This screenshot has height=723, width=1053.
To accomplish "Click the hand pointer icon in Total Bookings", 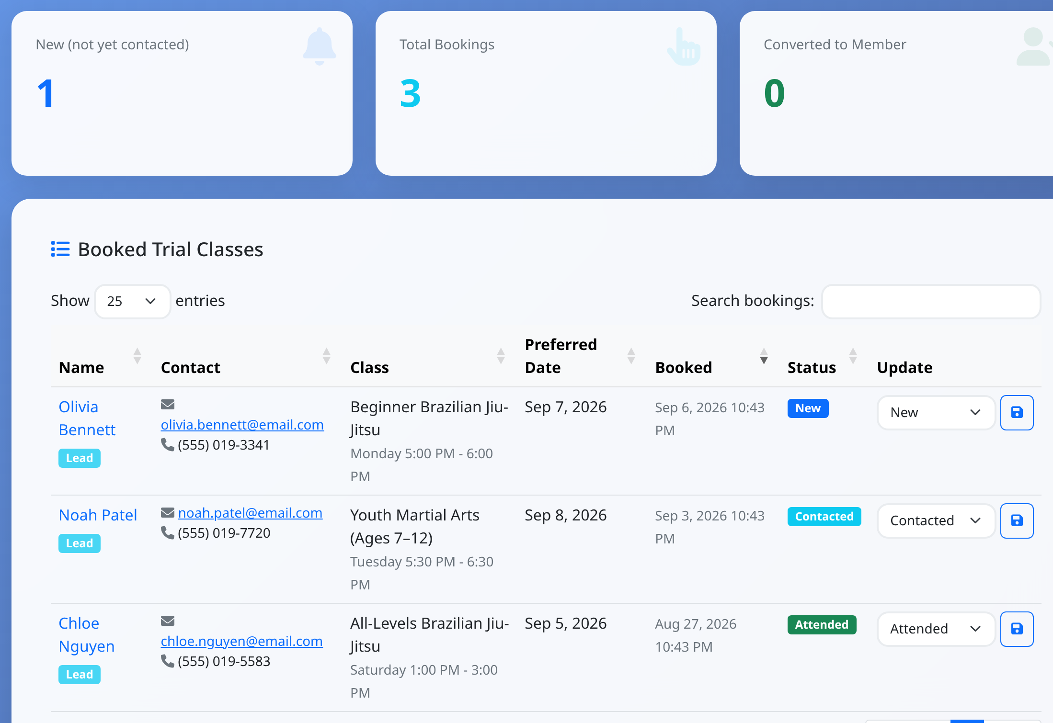I will [x=684, y=46].
